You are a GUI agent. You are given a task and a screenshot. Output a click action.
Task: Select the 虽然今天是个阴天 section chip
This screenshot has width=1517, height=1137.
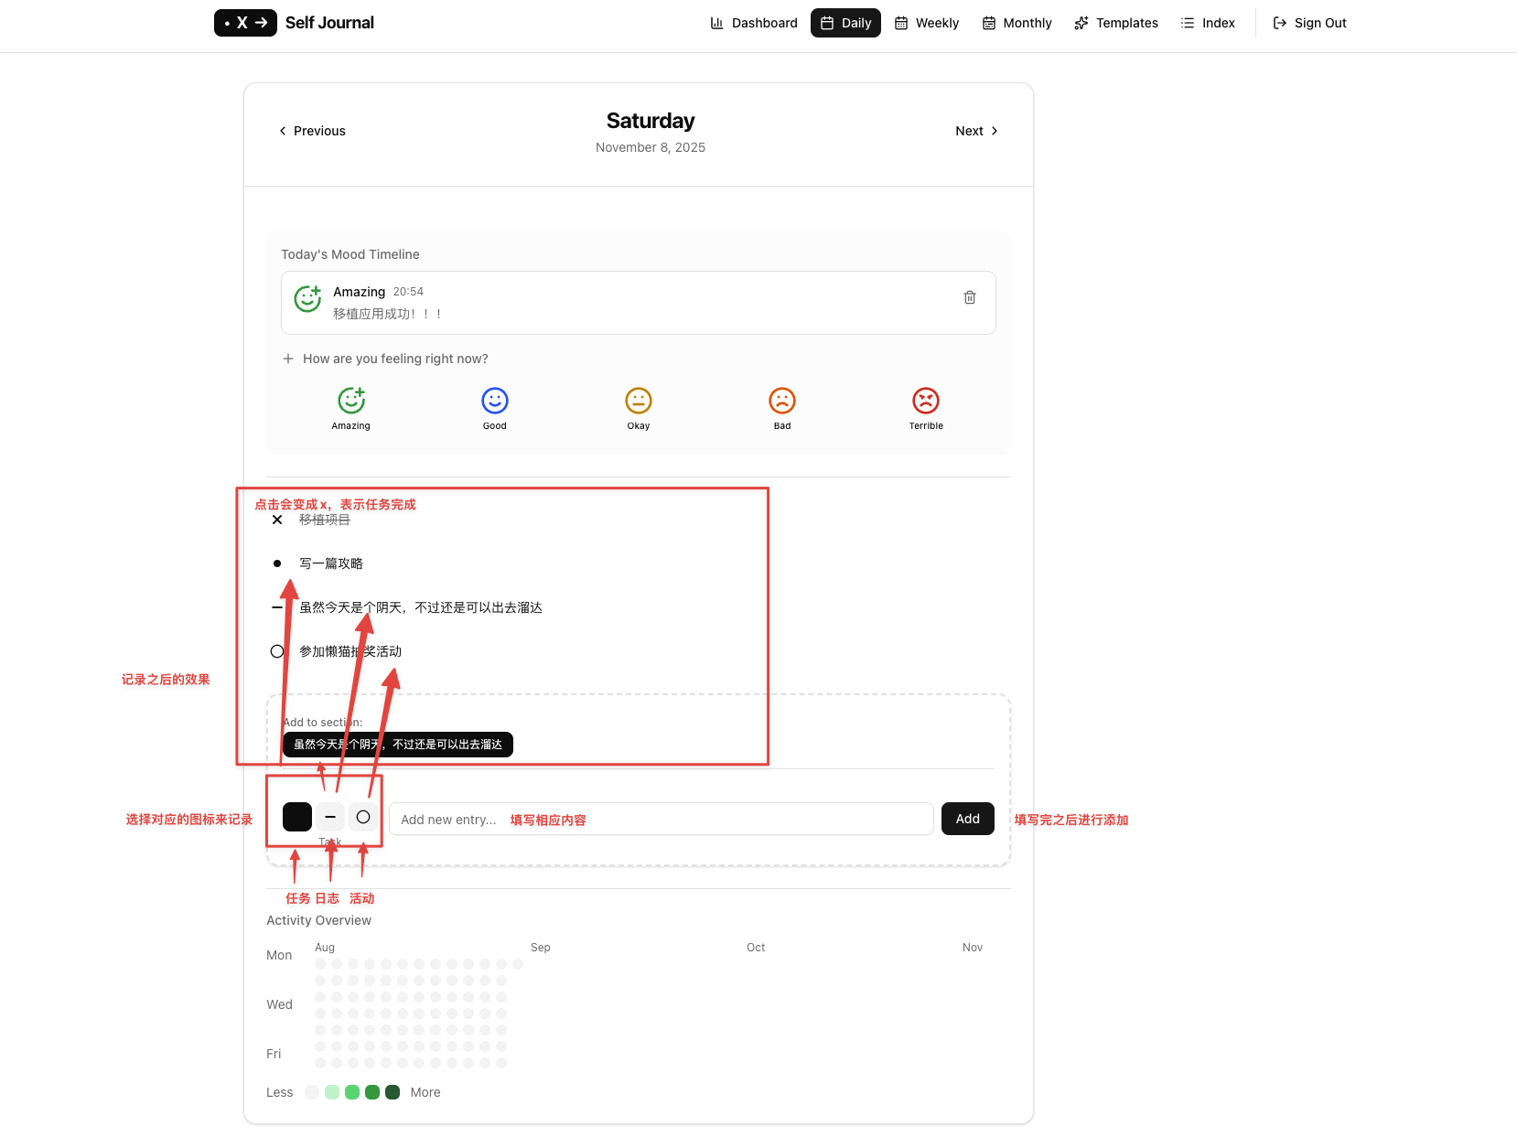(x=398, y=745)
